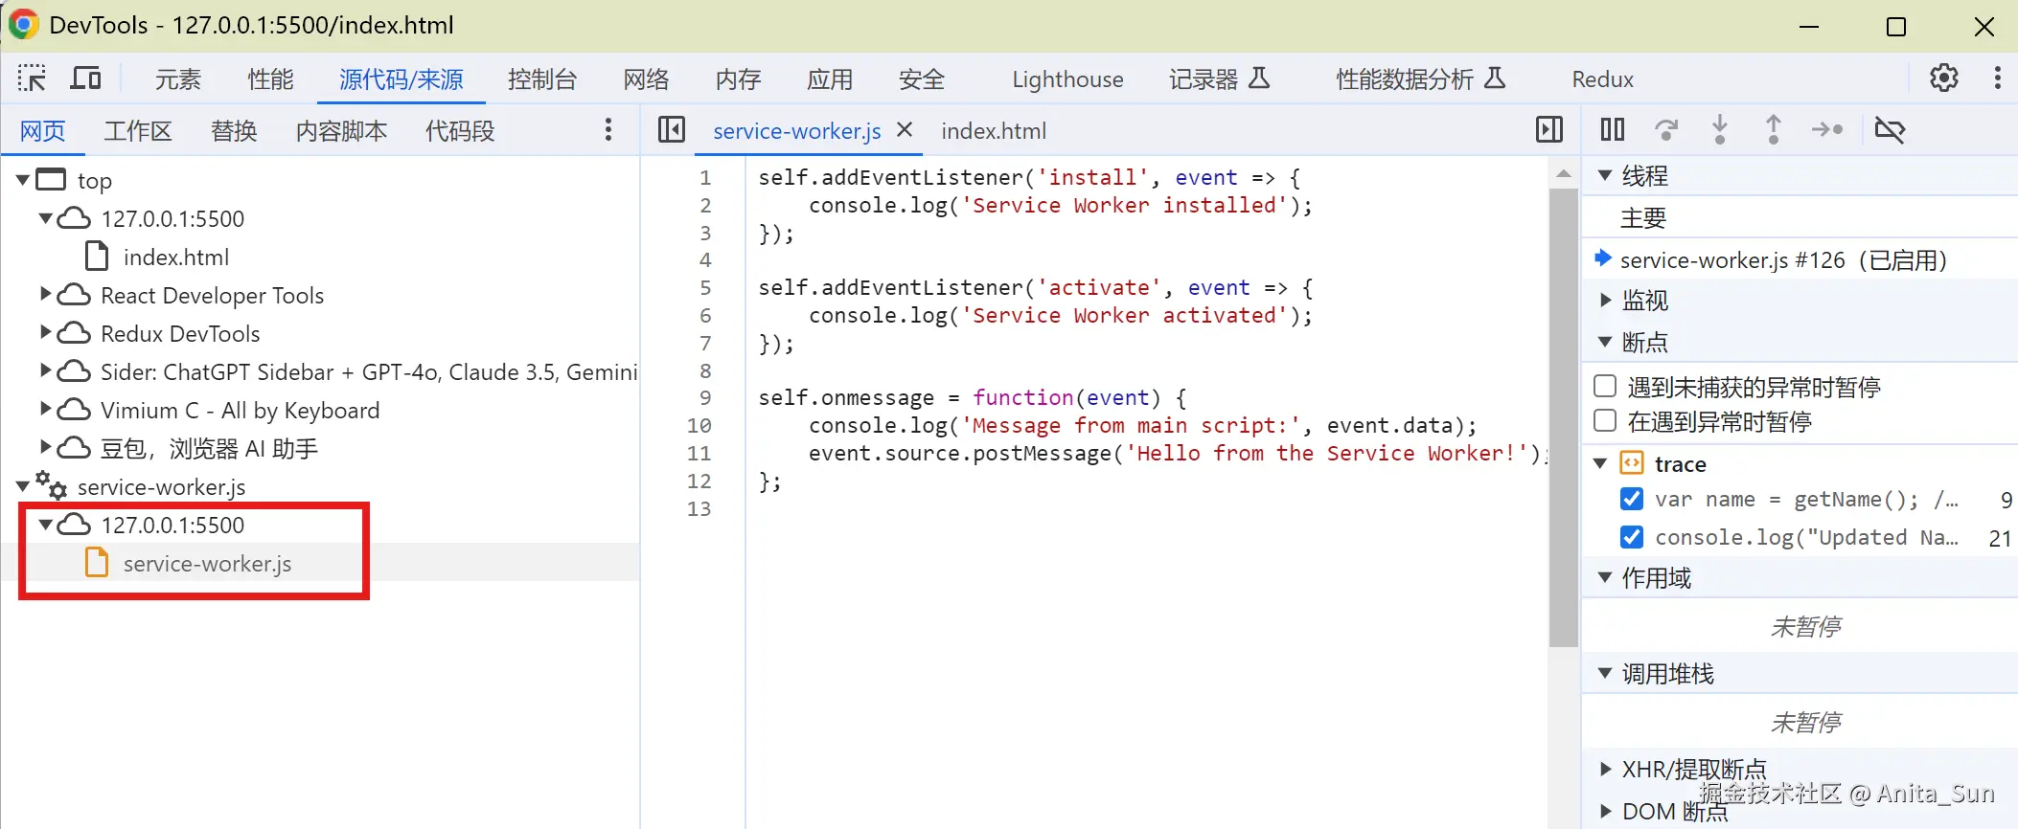Expand the 监视 (Watch) section

1605,300
